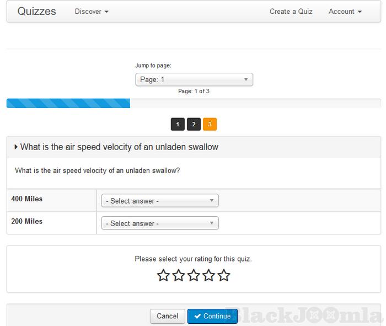This screenshot has width=386, height=326.
Task: Give the quiz a five-star rating
Action: [223, 275]
